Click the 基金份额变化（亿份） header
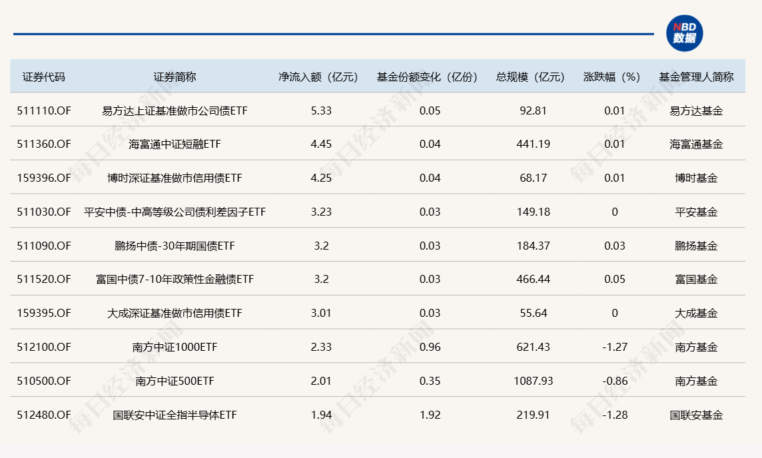 (x=427, y=77)
